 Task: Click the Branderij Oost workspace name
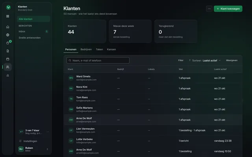coord(25,10)
